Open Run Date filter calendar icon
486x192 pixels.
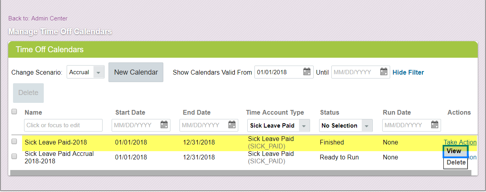435,125
